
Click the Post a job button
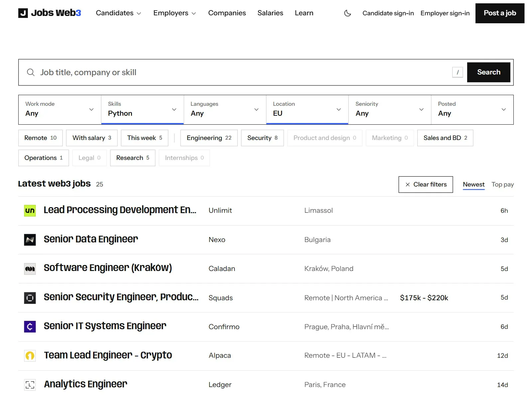[500, 13]
